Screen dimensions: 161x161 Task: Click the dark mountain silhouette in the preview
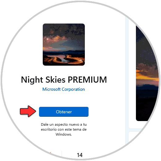coord(147,88)
